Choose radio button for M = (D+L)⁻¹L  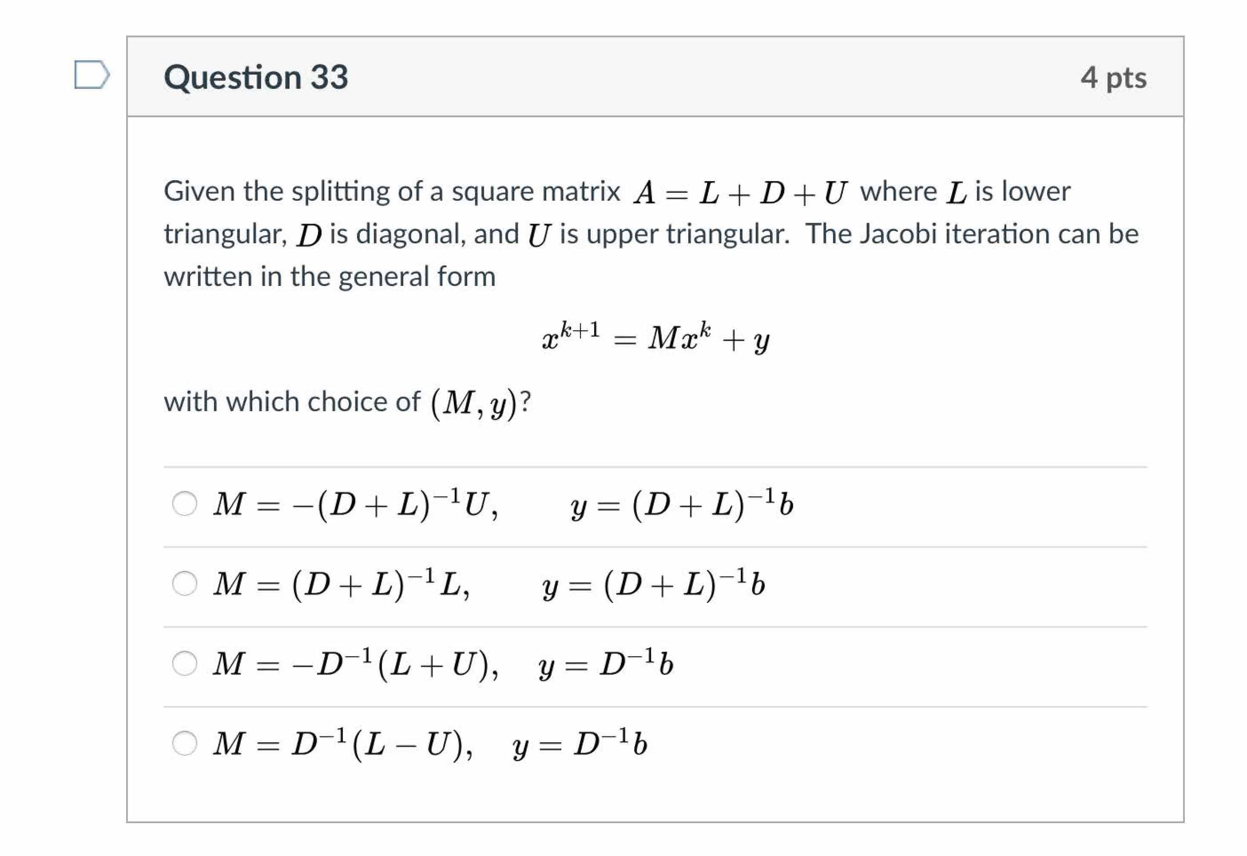pos(185,584)
